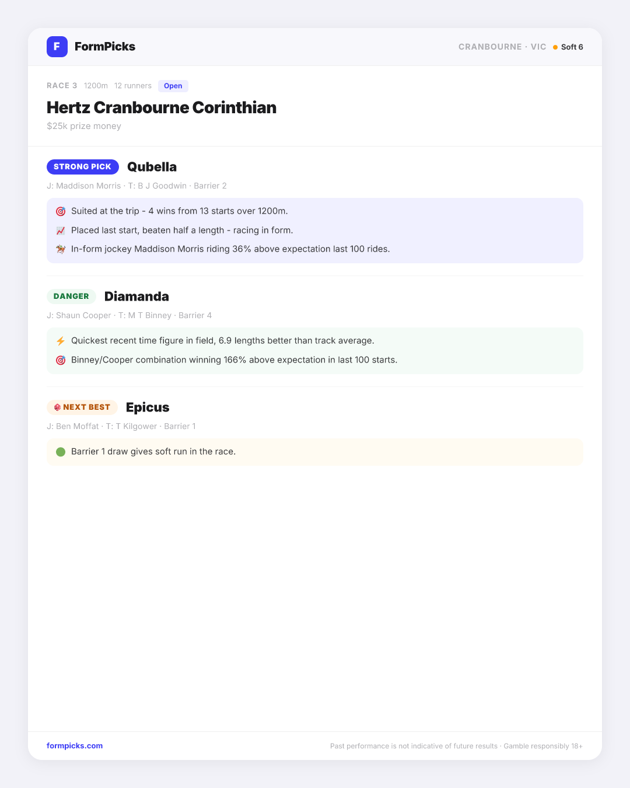Click the target icon beside 'Binney/Cooper combination'
This screenshot has width=630, height=788.
click(61, 360)
